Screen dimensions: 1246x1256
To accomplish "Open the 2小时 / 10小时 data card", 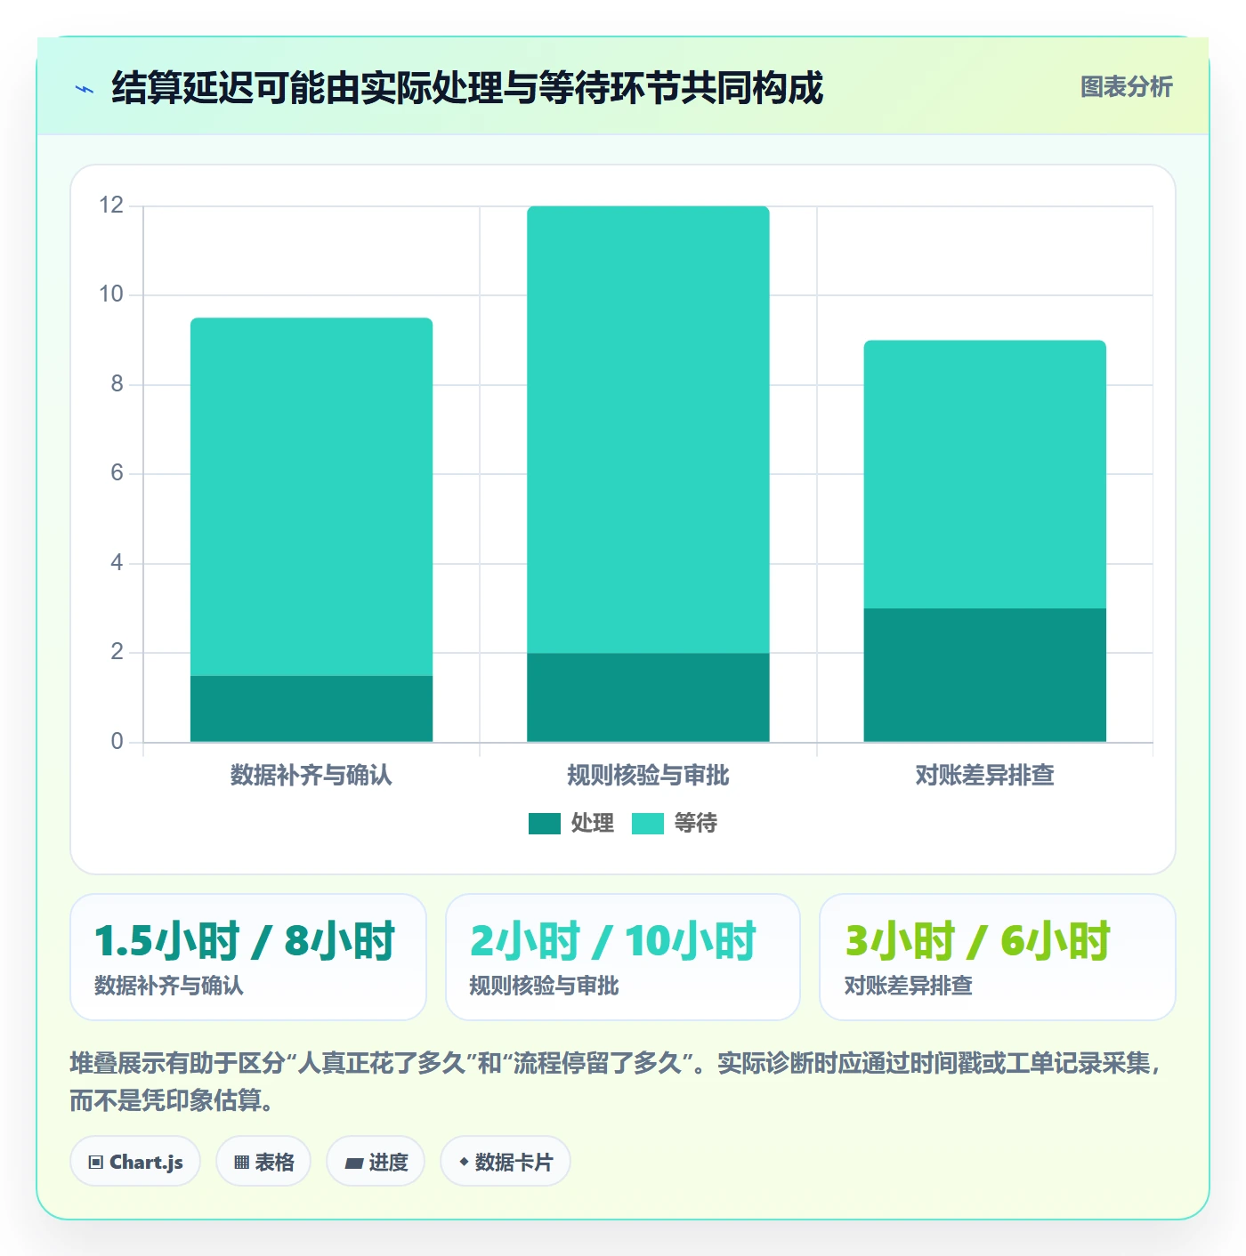I will click(623, 957).
